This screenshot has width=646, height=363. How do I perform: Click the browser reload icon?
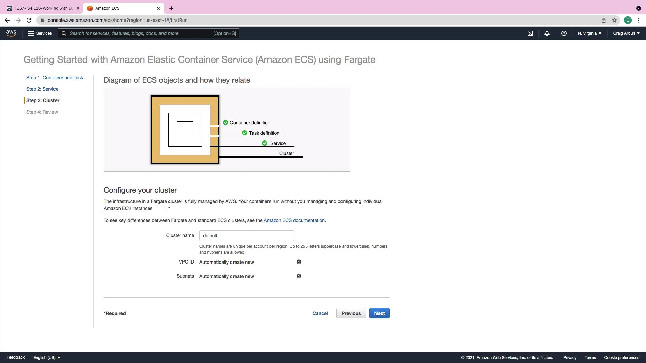tap(29, 20)
